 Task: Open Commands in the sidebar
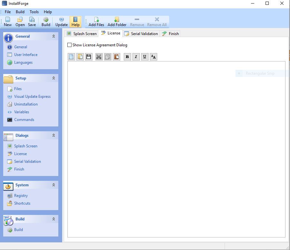(x=24, y=120)
